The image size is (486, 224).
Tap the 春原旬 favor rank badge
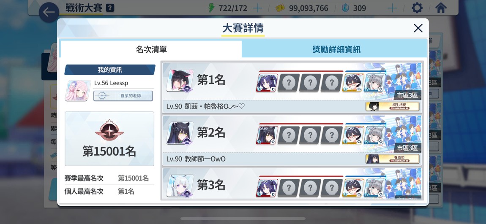coord(393,159)
